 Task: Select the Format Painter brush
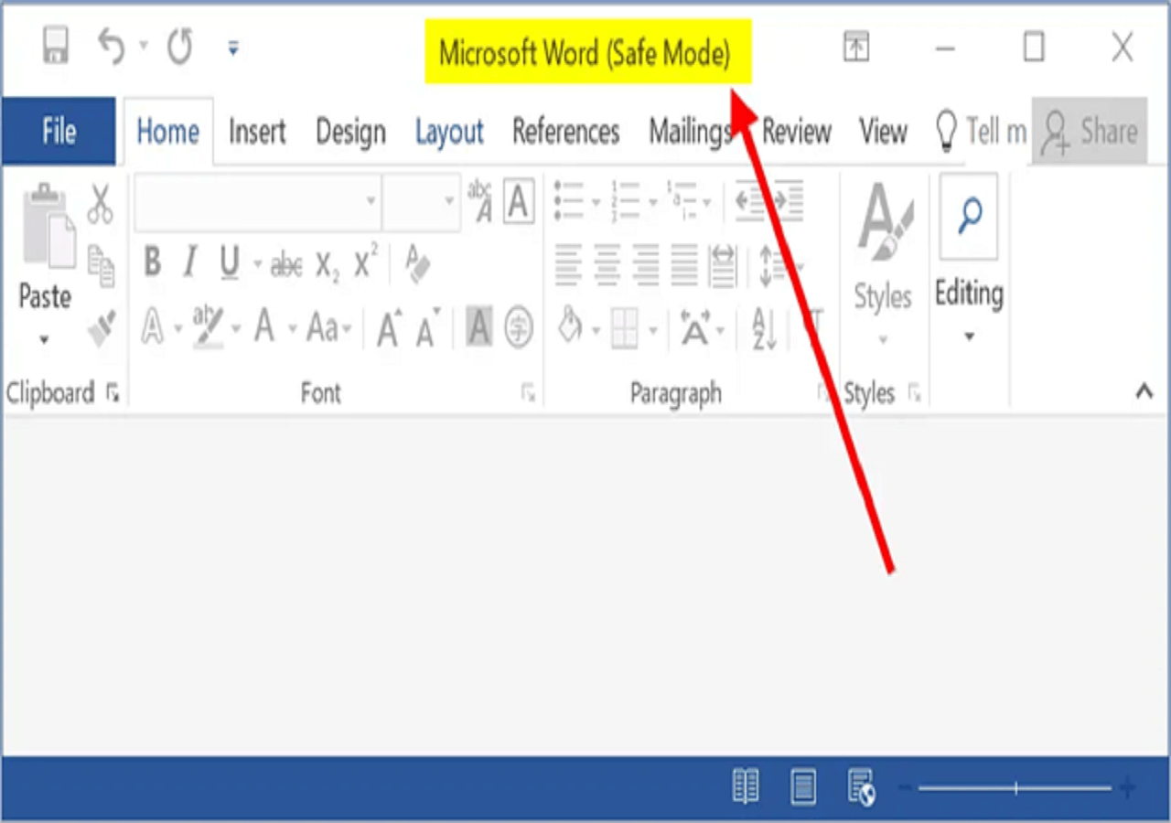point(102,328)
